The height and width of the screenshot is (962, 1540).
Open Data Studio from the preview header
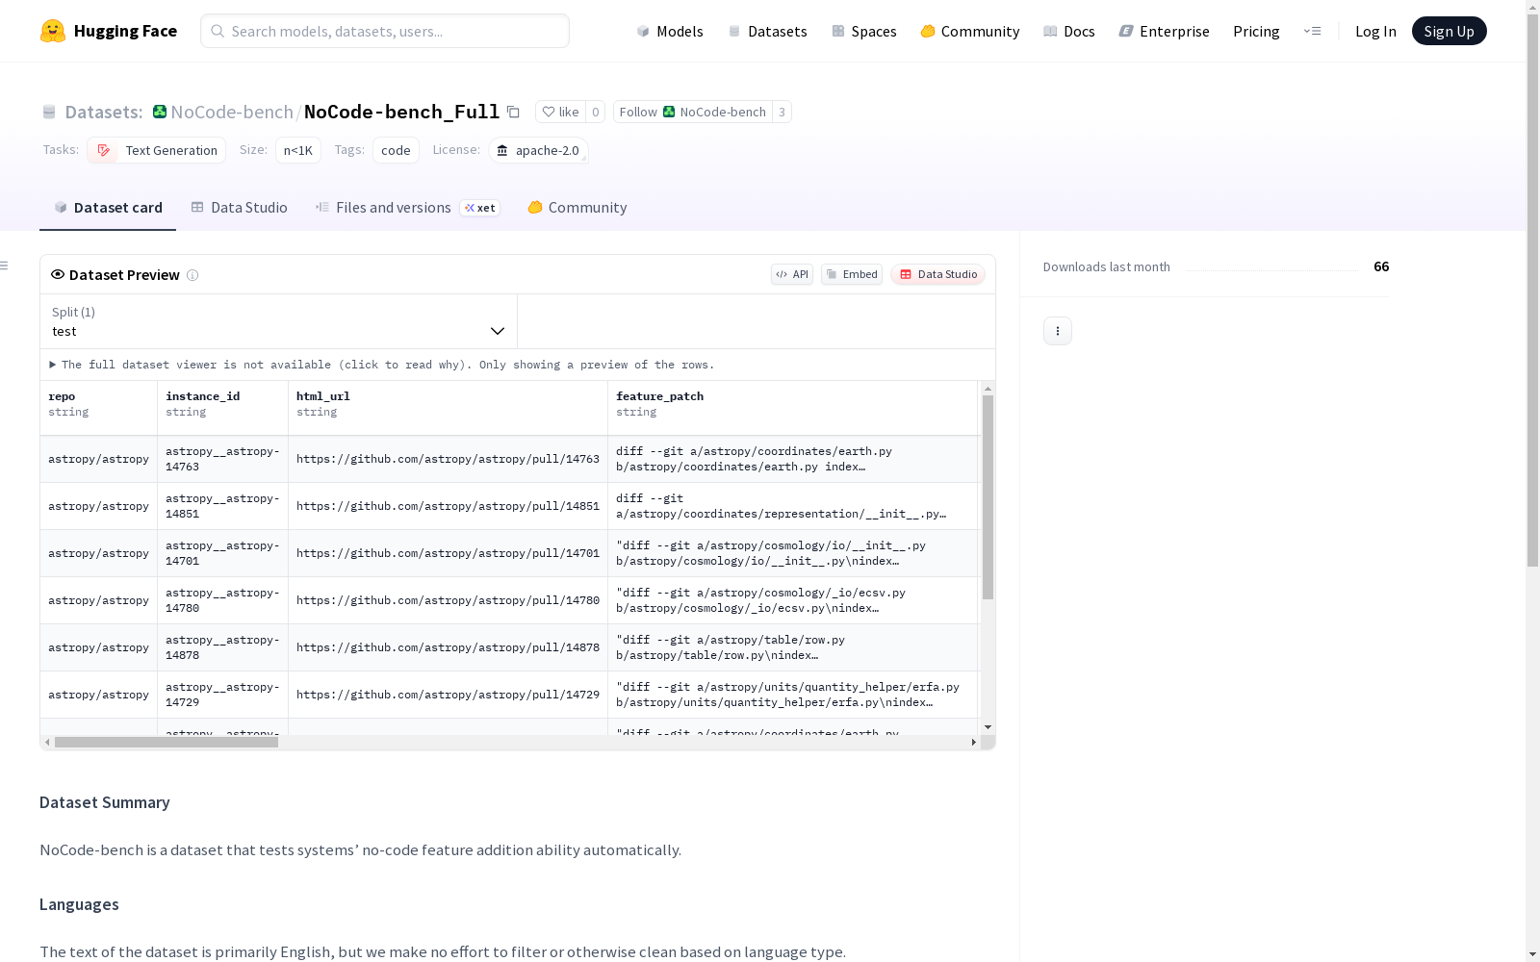(x=938, y=274)
